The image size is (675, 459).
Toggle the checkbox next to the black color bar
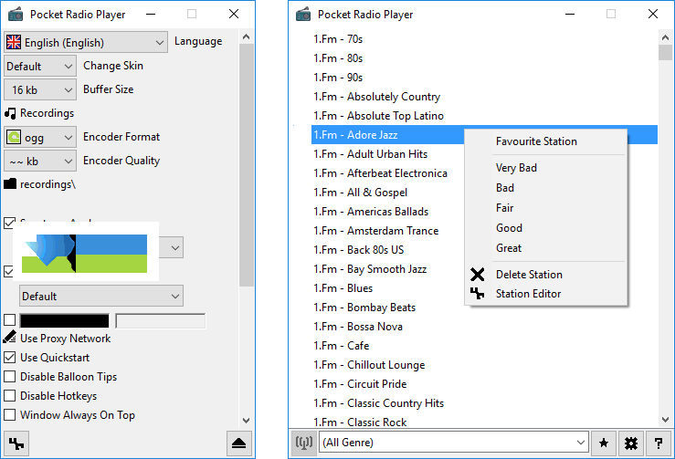pos(9,319)
